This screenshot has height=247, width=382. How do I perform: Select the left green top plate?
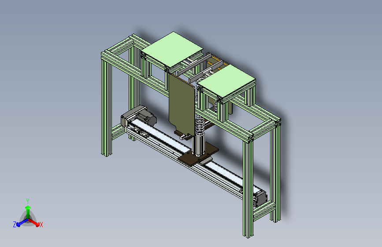(x=172, y=49)
